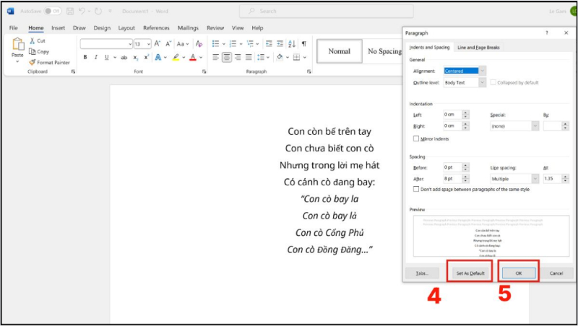Align text right

(238, 58)
